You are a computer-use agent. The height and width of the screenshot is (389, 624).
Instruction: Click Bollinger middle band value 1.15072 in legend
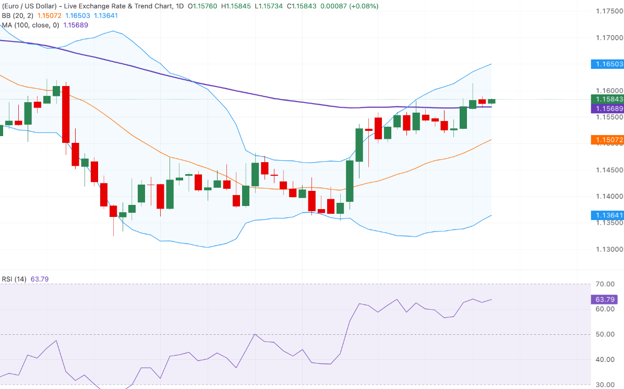coord(50,16)
